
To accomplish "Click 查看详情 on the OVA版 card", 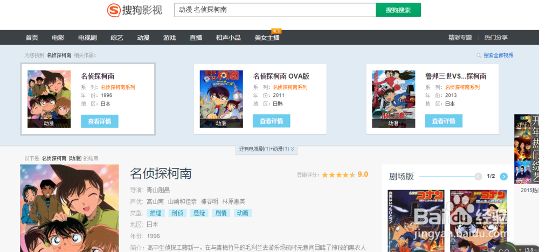I will 272,121.
